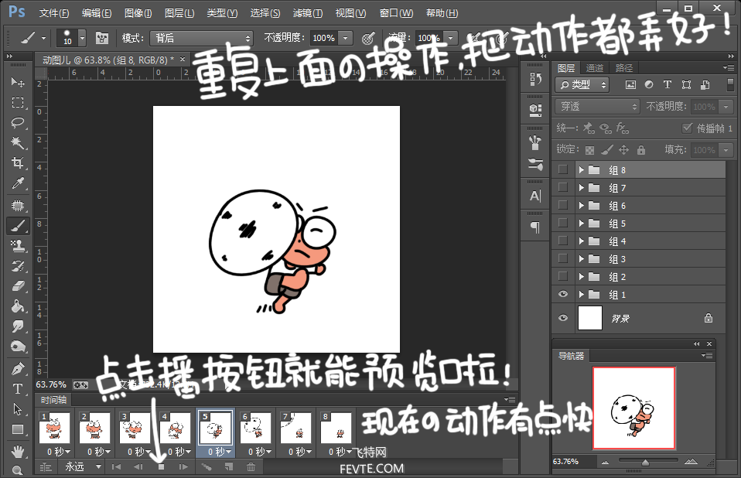This screenshot has height=478, width=741.
Task: Select the Crop tool
Action: click(x=18, y=163)
